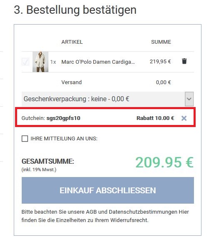Click the green total 209.95 €
Image resolution: width=214 pixels, height=237 pixels.
[x=164, y=162]
